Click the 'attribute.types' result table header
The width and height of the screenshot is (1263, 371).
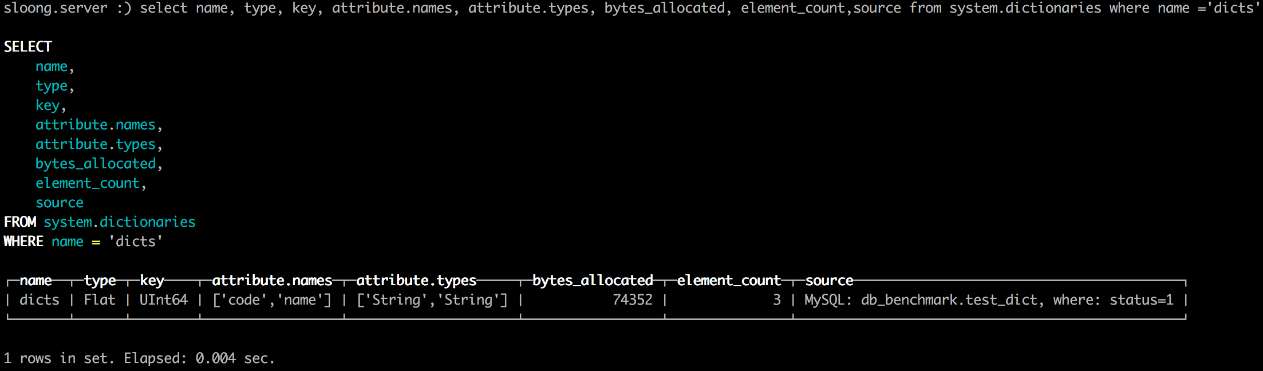[416, 281]
